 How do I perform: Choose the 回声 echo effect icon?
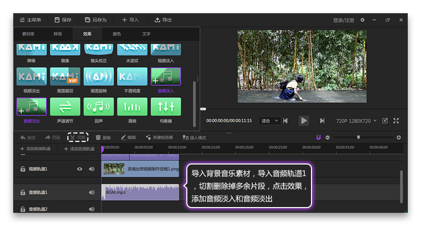click(x=98, y=107)
